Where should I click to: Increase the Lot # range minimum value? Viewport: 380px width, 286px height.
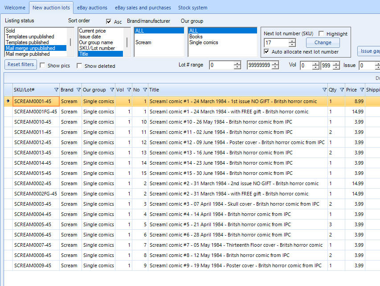pos(237,63)
